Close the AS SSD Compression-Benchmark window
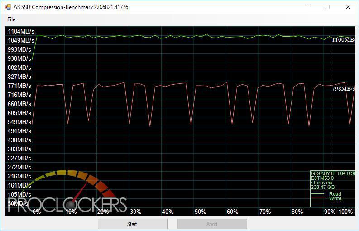The height and width of the screenshot is (231, 359). pyautogui.click(x=348, y=7)
